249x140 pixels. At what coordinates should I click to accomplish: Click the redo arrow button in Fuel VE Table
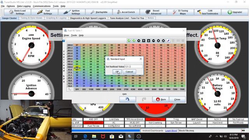tap(144, 100)
